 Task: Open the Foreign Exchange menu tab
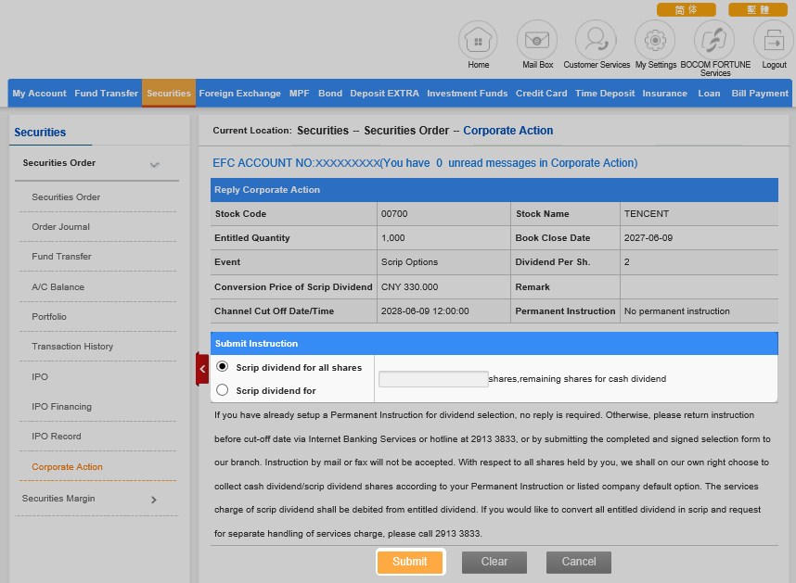(x=239, y=94)
